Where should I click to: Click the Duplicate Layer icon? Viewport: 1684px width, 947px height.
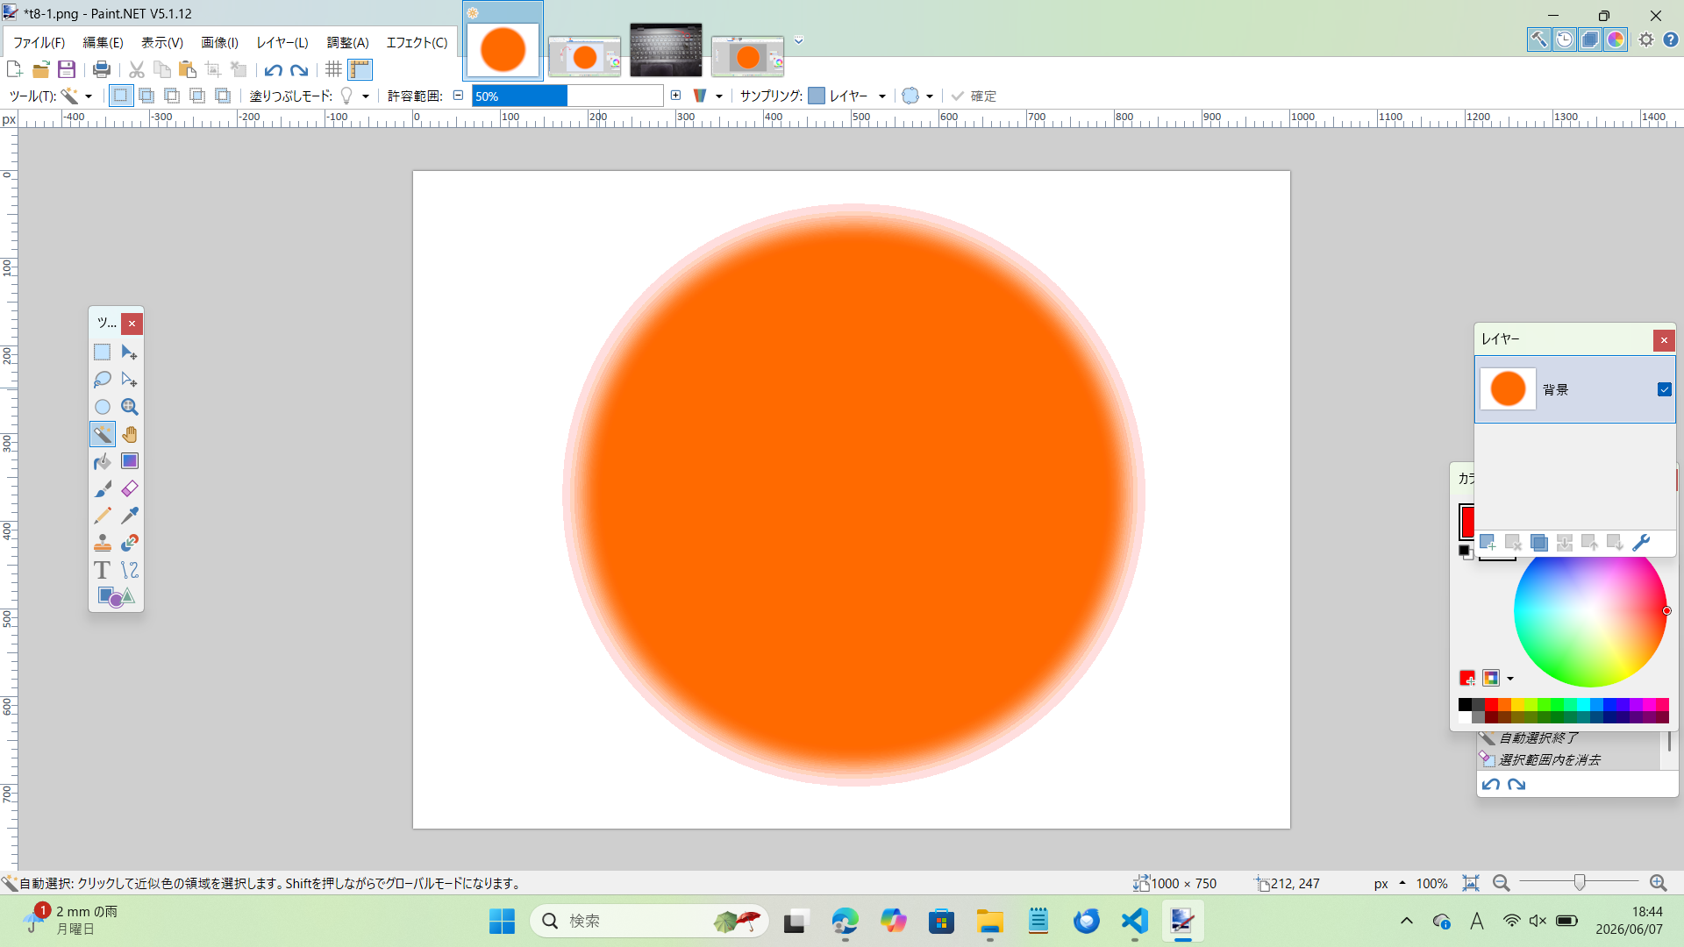[x=1538, y=543]
